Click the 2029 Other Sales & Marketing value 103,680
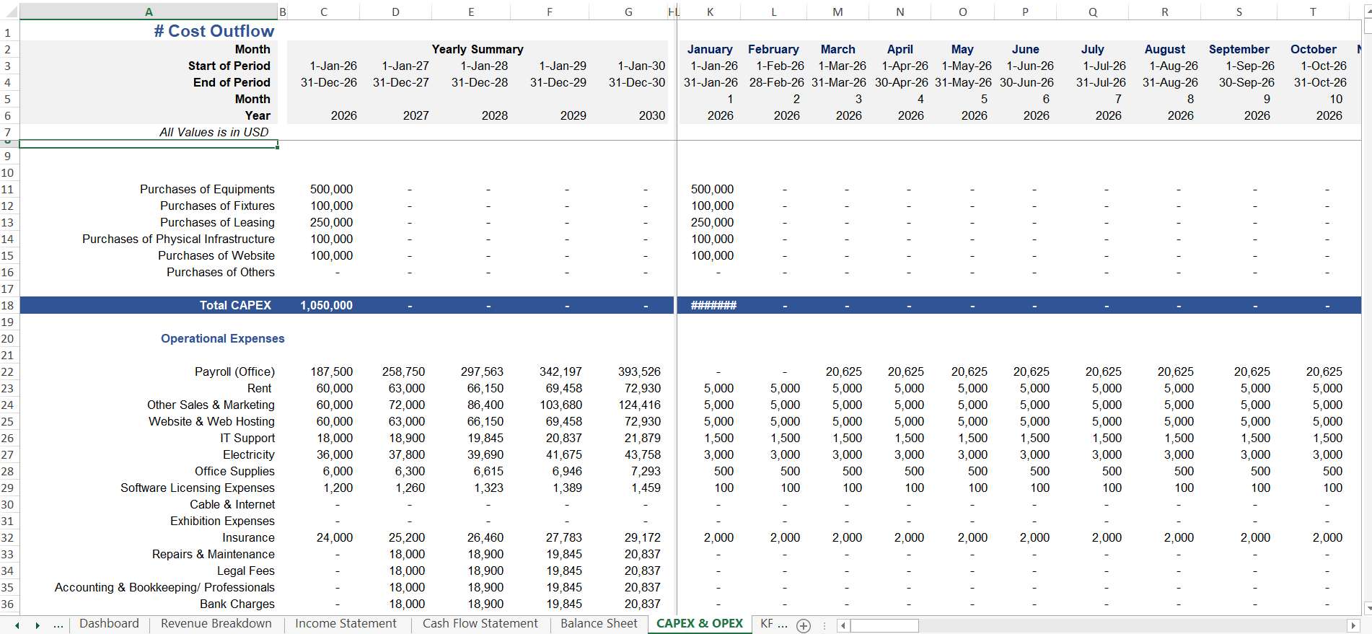 click(560, 405)
